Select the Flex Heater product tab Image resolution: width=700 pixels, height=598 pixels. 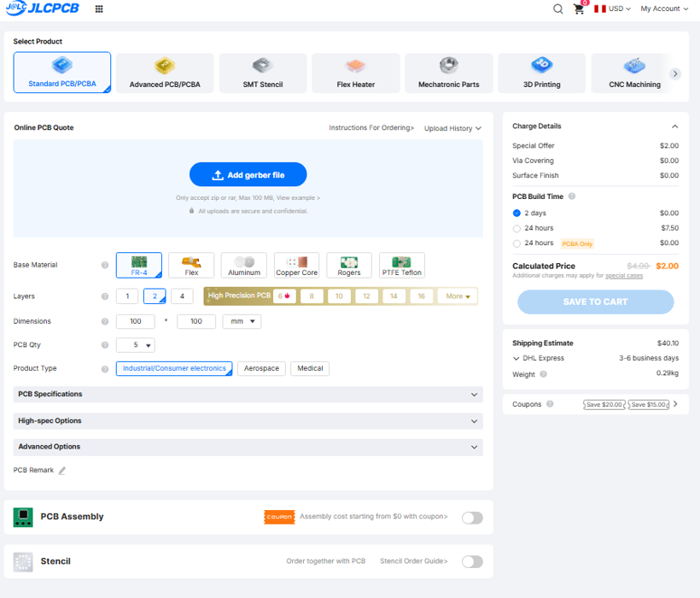pos(356,73)
